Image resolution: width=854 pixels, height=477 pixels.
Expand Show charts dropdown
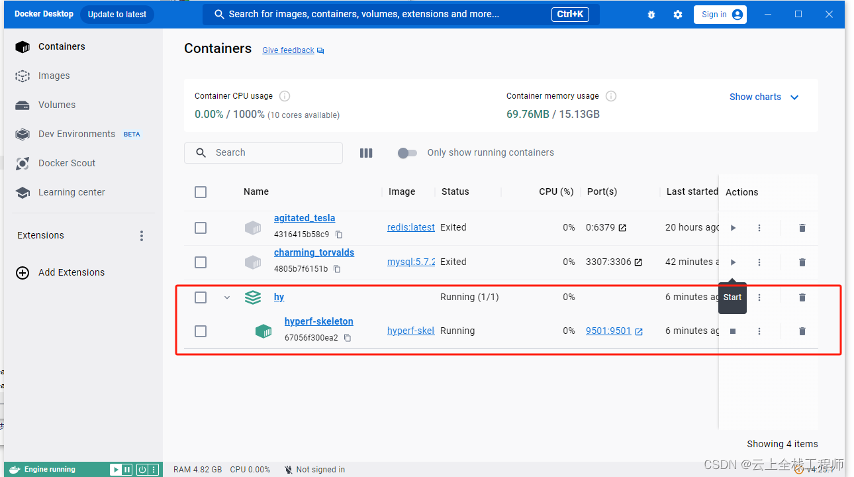tap(765, 97)
